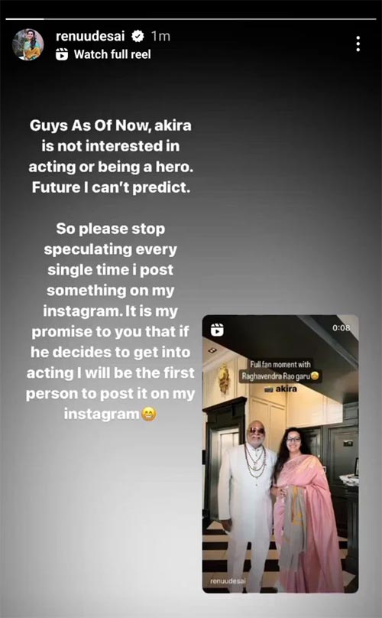Click the story progress bar at top
This screenshot has width=382, height=618.
point(191,18)
